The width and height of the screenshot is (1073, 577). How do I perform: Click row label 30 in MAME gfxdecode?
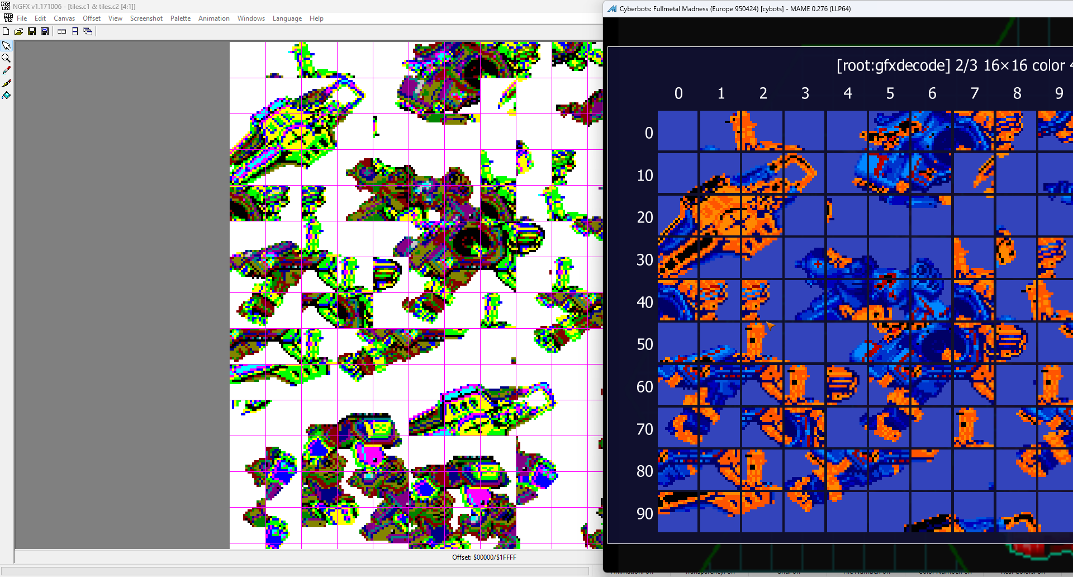(x=645, y=260)
